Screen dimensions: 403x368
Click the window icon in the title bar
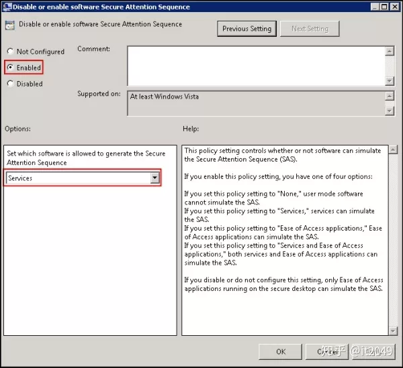click(x=7, y=7)
